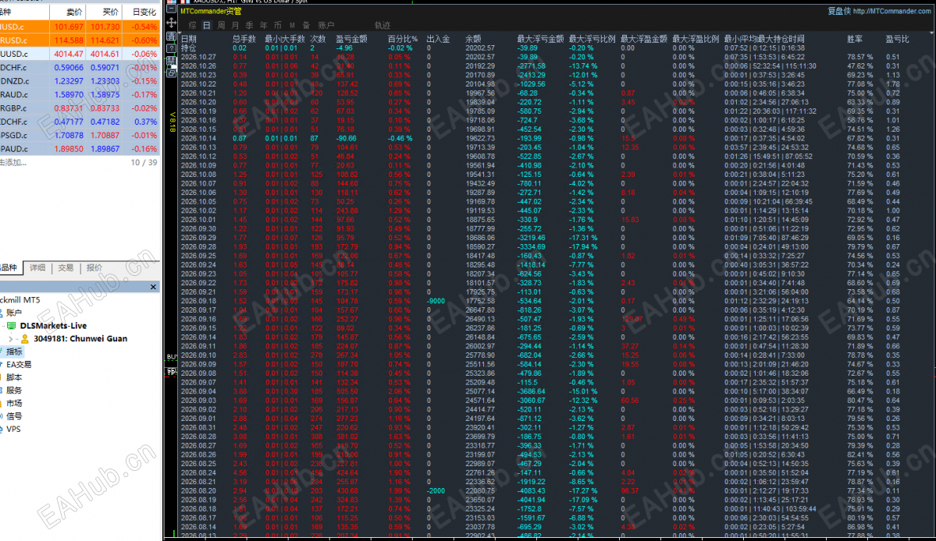Switch to the 交易 tab
Image resolution: width=936 pixels, height=541 pixels.
pyautogui.click(x=66, y=268)
